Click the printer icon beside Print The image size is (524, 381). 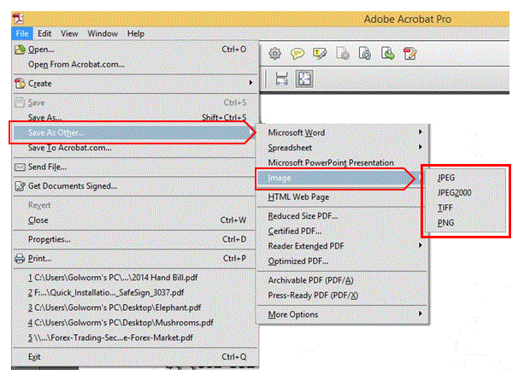click(x=20, y=259)
